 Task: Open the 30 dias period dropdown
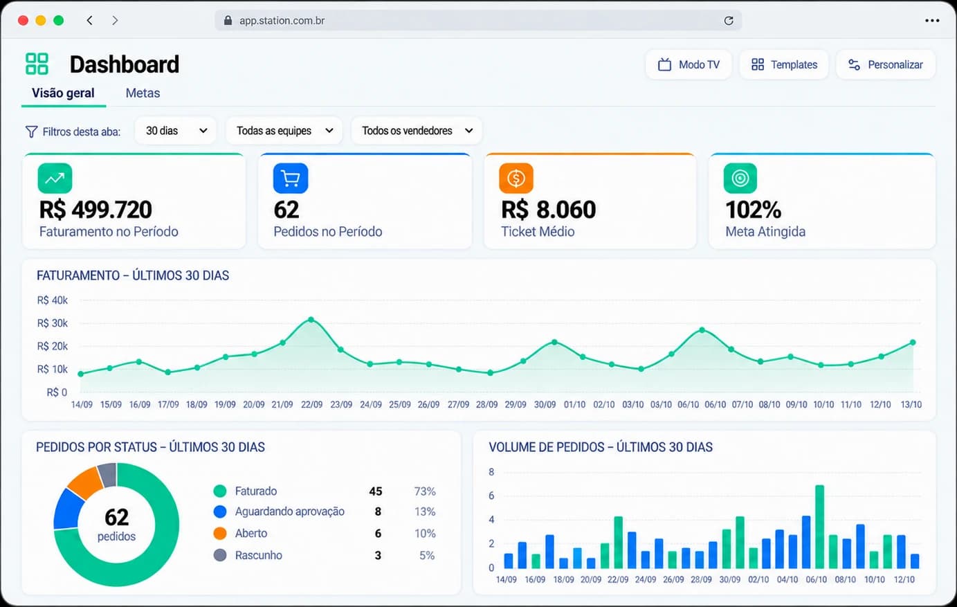point(176,131)
